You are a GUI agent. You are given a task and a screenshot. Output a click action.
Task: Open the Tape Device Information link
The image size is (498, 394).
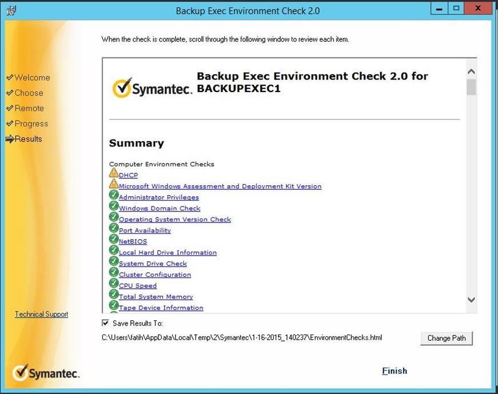pos(161,308)
